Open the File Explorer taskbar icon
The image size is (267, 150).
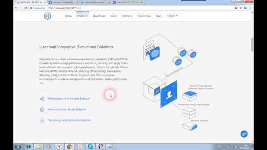38,147
